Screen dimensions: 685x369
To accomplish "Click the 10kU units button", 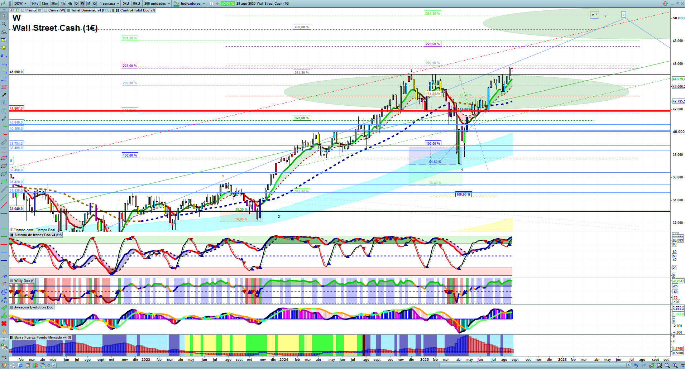I will pyautogui.click(x=136, y=4).
